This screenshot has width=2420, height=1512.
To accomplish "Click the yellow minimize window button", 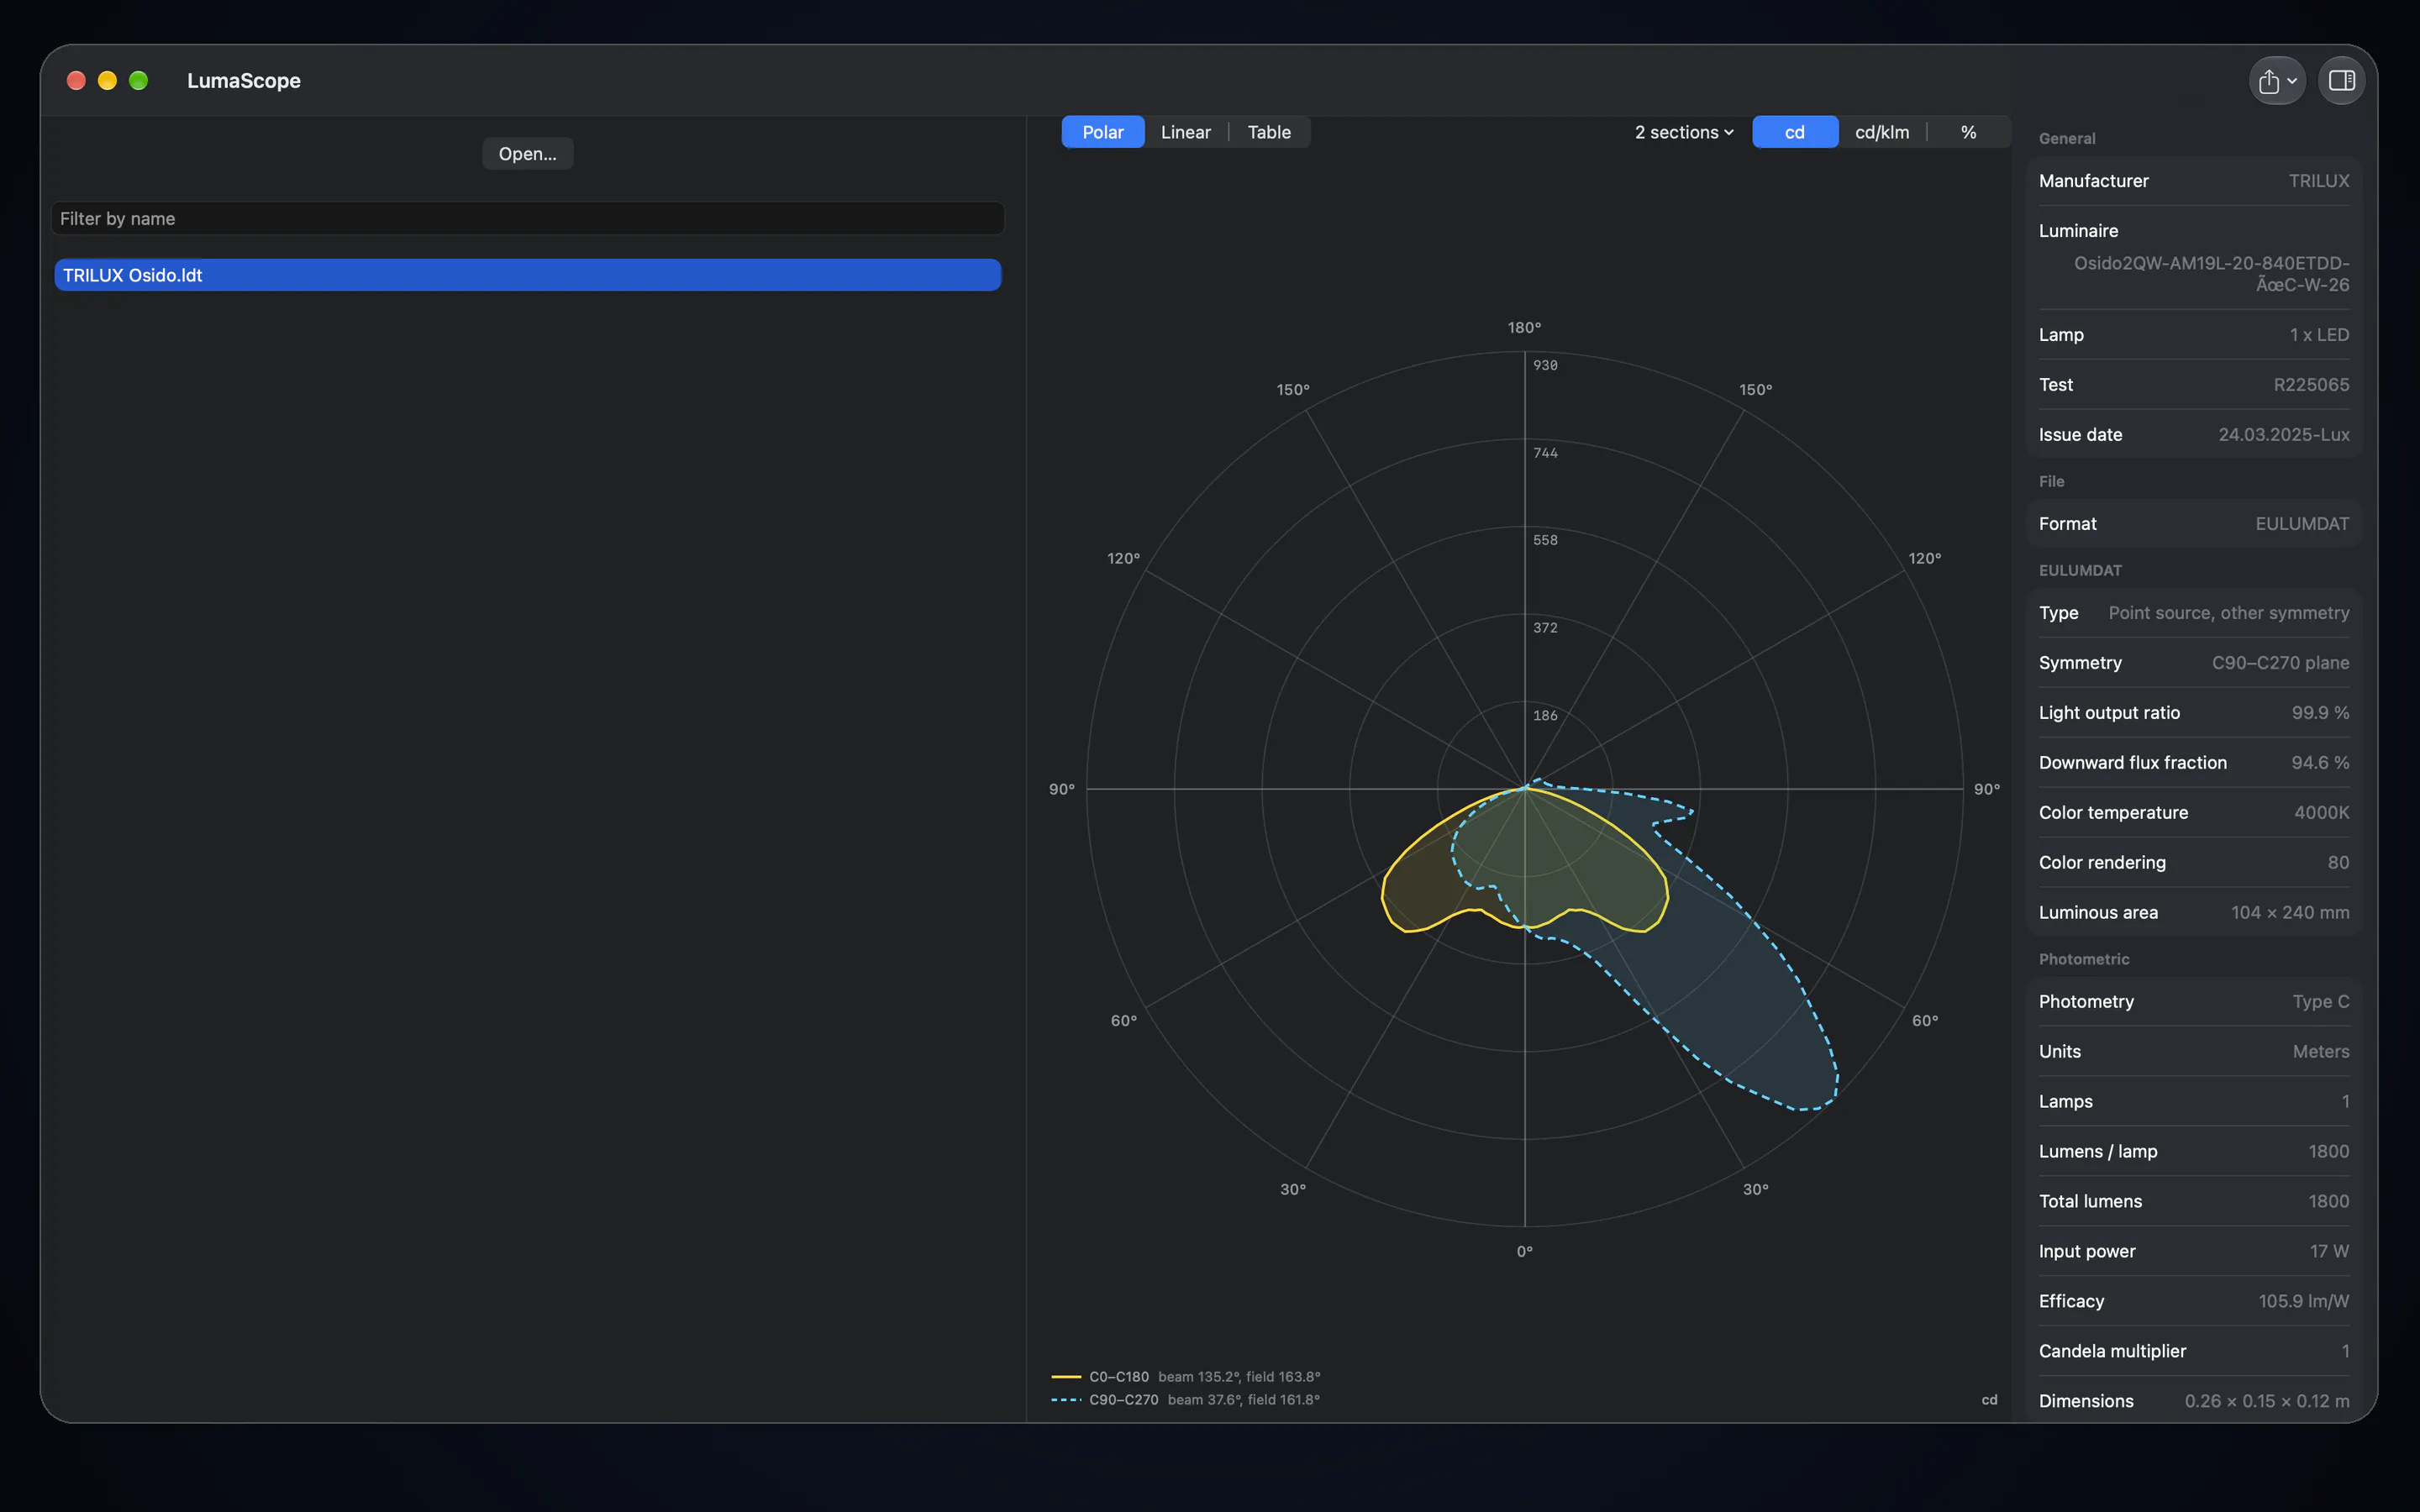I will [107, 81].
